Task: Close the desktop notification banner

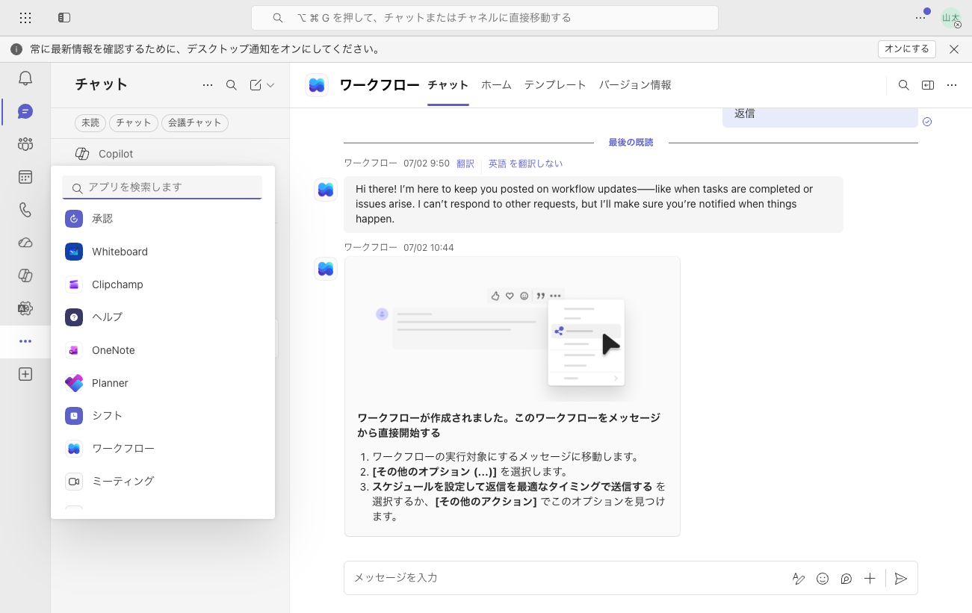Action: click(x=954, y=49)
